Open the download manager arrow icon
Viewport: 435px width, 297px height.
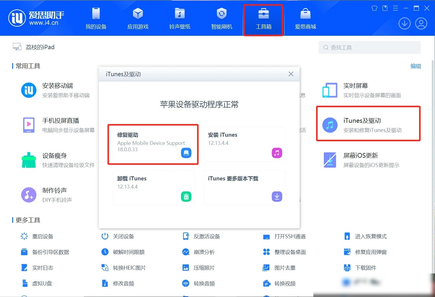(x=404, y=24)
